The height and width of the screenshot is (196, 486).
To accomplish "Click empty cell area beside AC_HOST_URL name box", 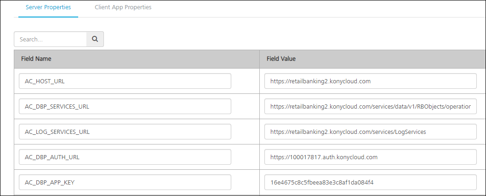I will (246, 81).
